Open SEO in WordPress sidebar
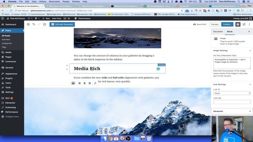The width and height of the screenshot is (253, 142). [8, 98]
